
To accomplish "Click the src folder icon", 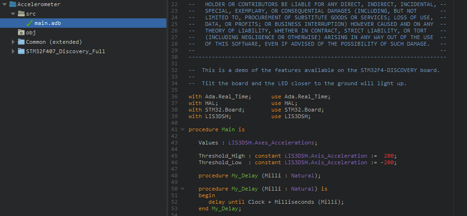I will pyautogui.click(x=21, y=14).
